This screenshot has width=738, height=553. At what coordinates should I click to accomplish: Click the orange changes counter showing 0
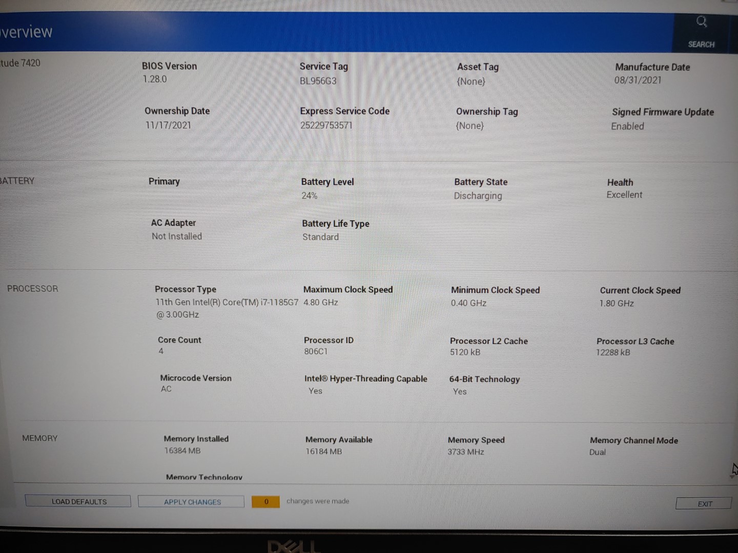pos(265,502)
